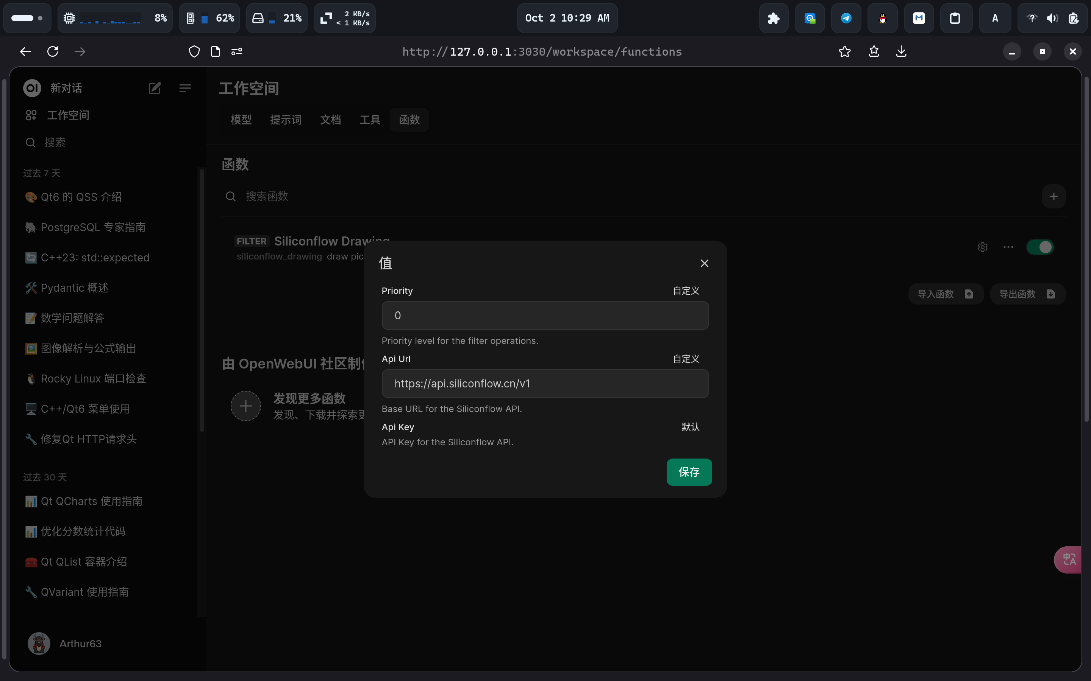The width and height of the screenshot is (1091, 681).
Task: Select the 函数 tab
Action: tap(410, 120)
